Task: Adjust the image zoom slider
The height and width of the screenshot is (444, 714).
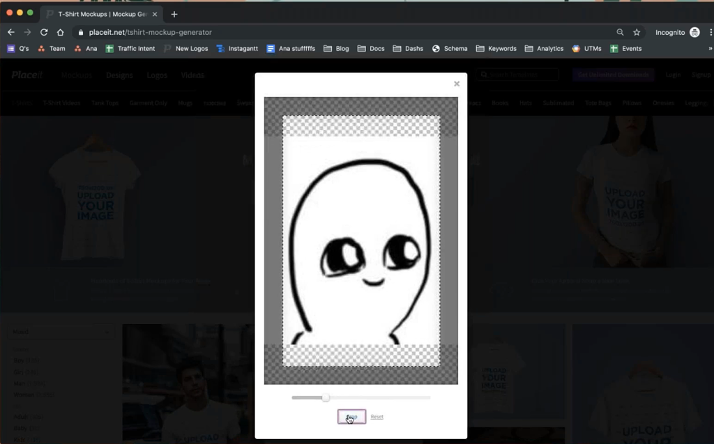Action: [325, 397]
